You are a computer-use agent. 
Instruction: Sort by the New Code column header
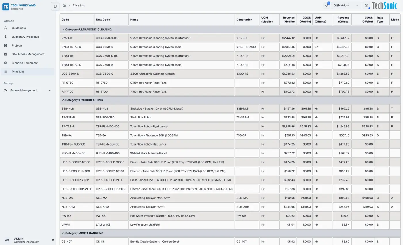click(111, 20)
